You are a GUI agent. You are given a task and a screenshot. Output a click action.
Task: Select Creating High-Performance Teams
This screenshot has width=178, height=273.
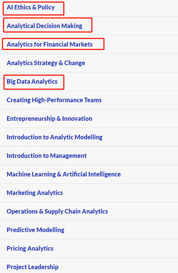[x=54, y=100]
